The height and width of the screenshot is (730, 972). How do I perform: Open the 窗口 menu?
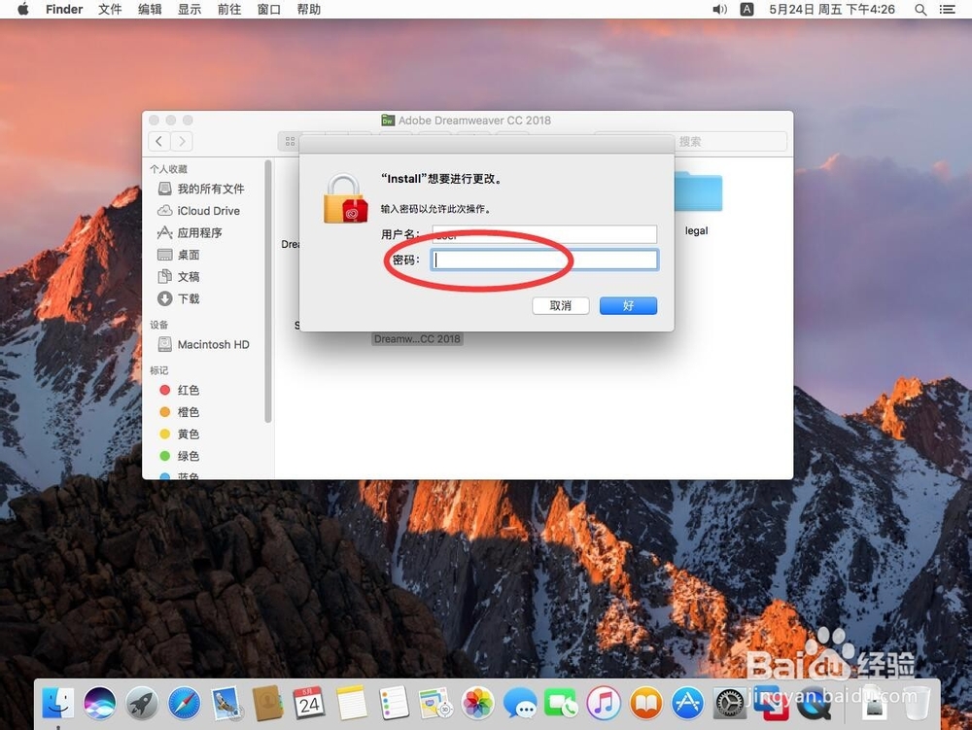click(268, 10)
